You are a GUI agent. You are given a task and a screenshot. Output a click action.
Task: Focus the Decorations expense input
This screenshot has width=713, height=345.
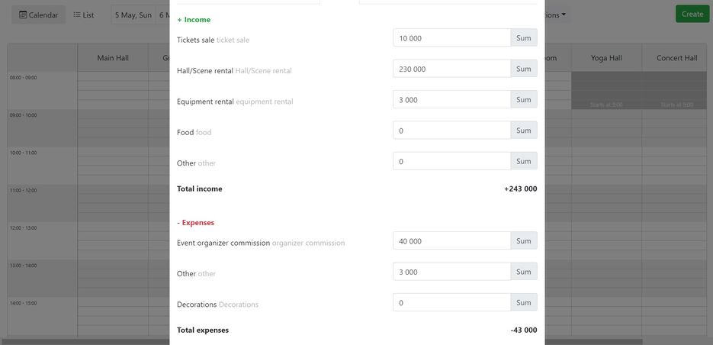(451, 303)
